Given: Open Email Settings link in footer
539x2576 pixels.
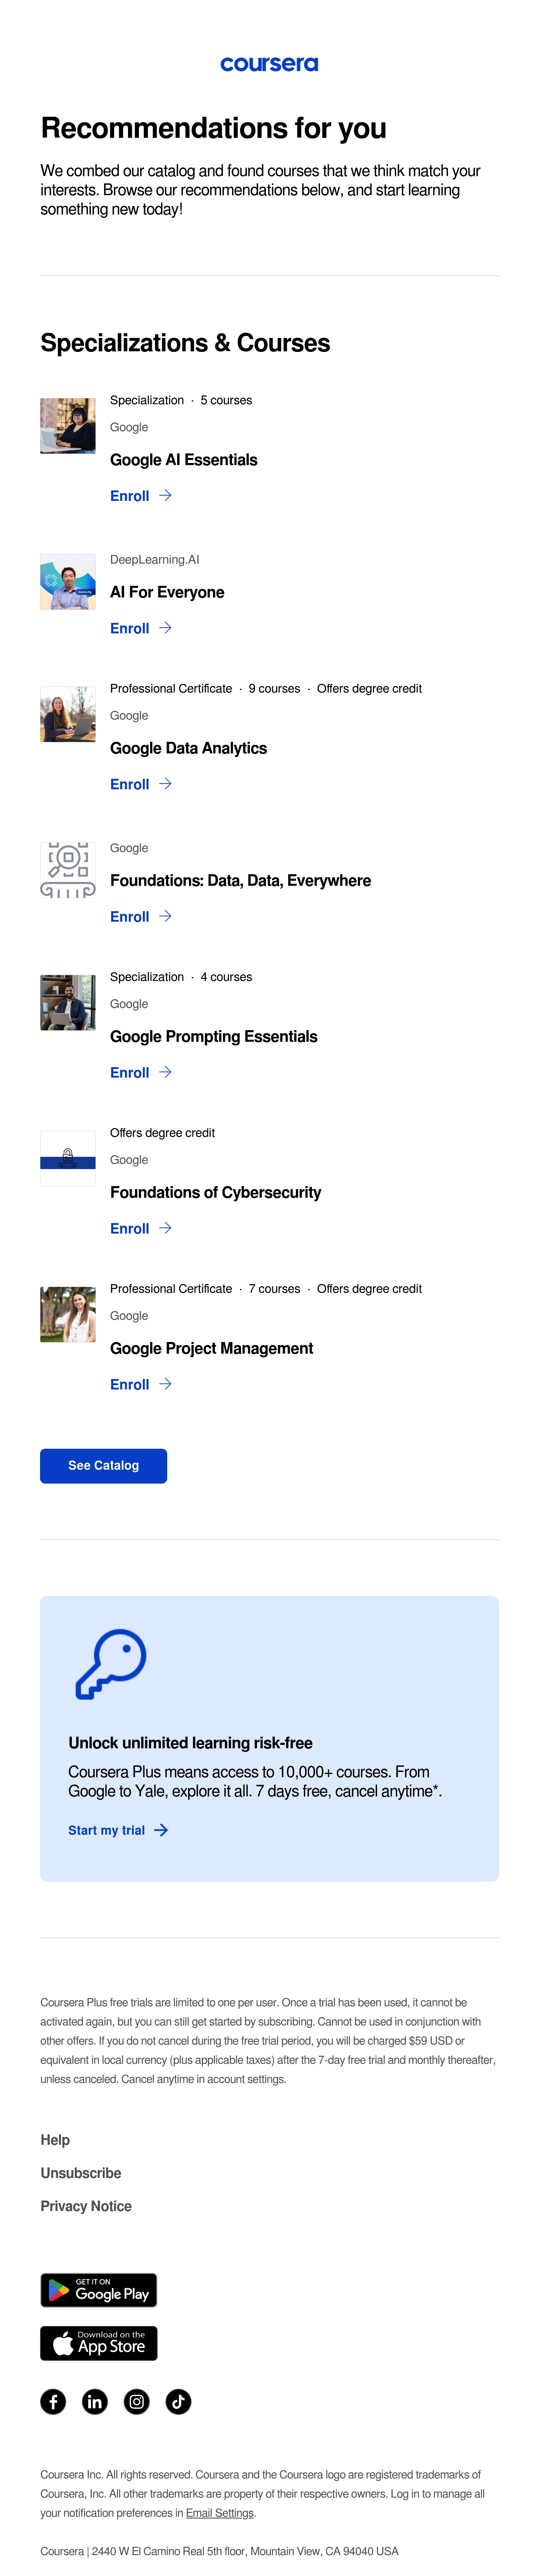Looking at the screenshot, I should point(220,2513).
